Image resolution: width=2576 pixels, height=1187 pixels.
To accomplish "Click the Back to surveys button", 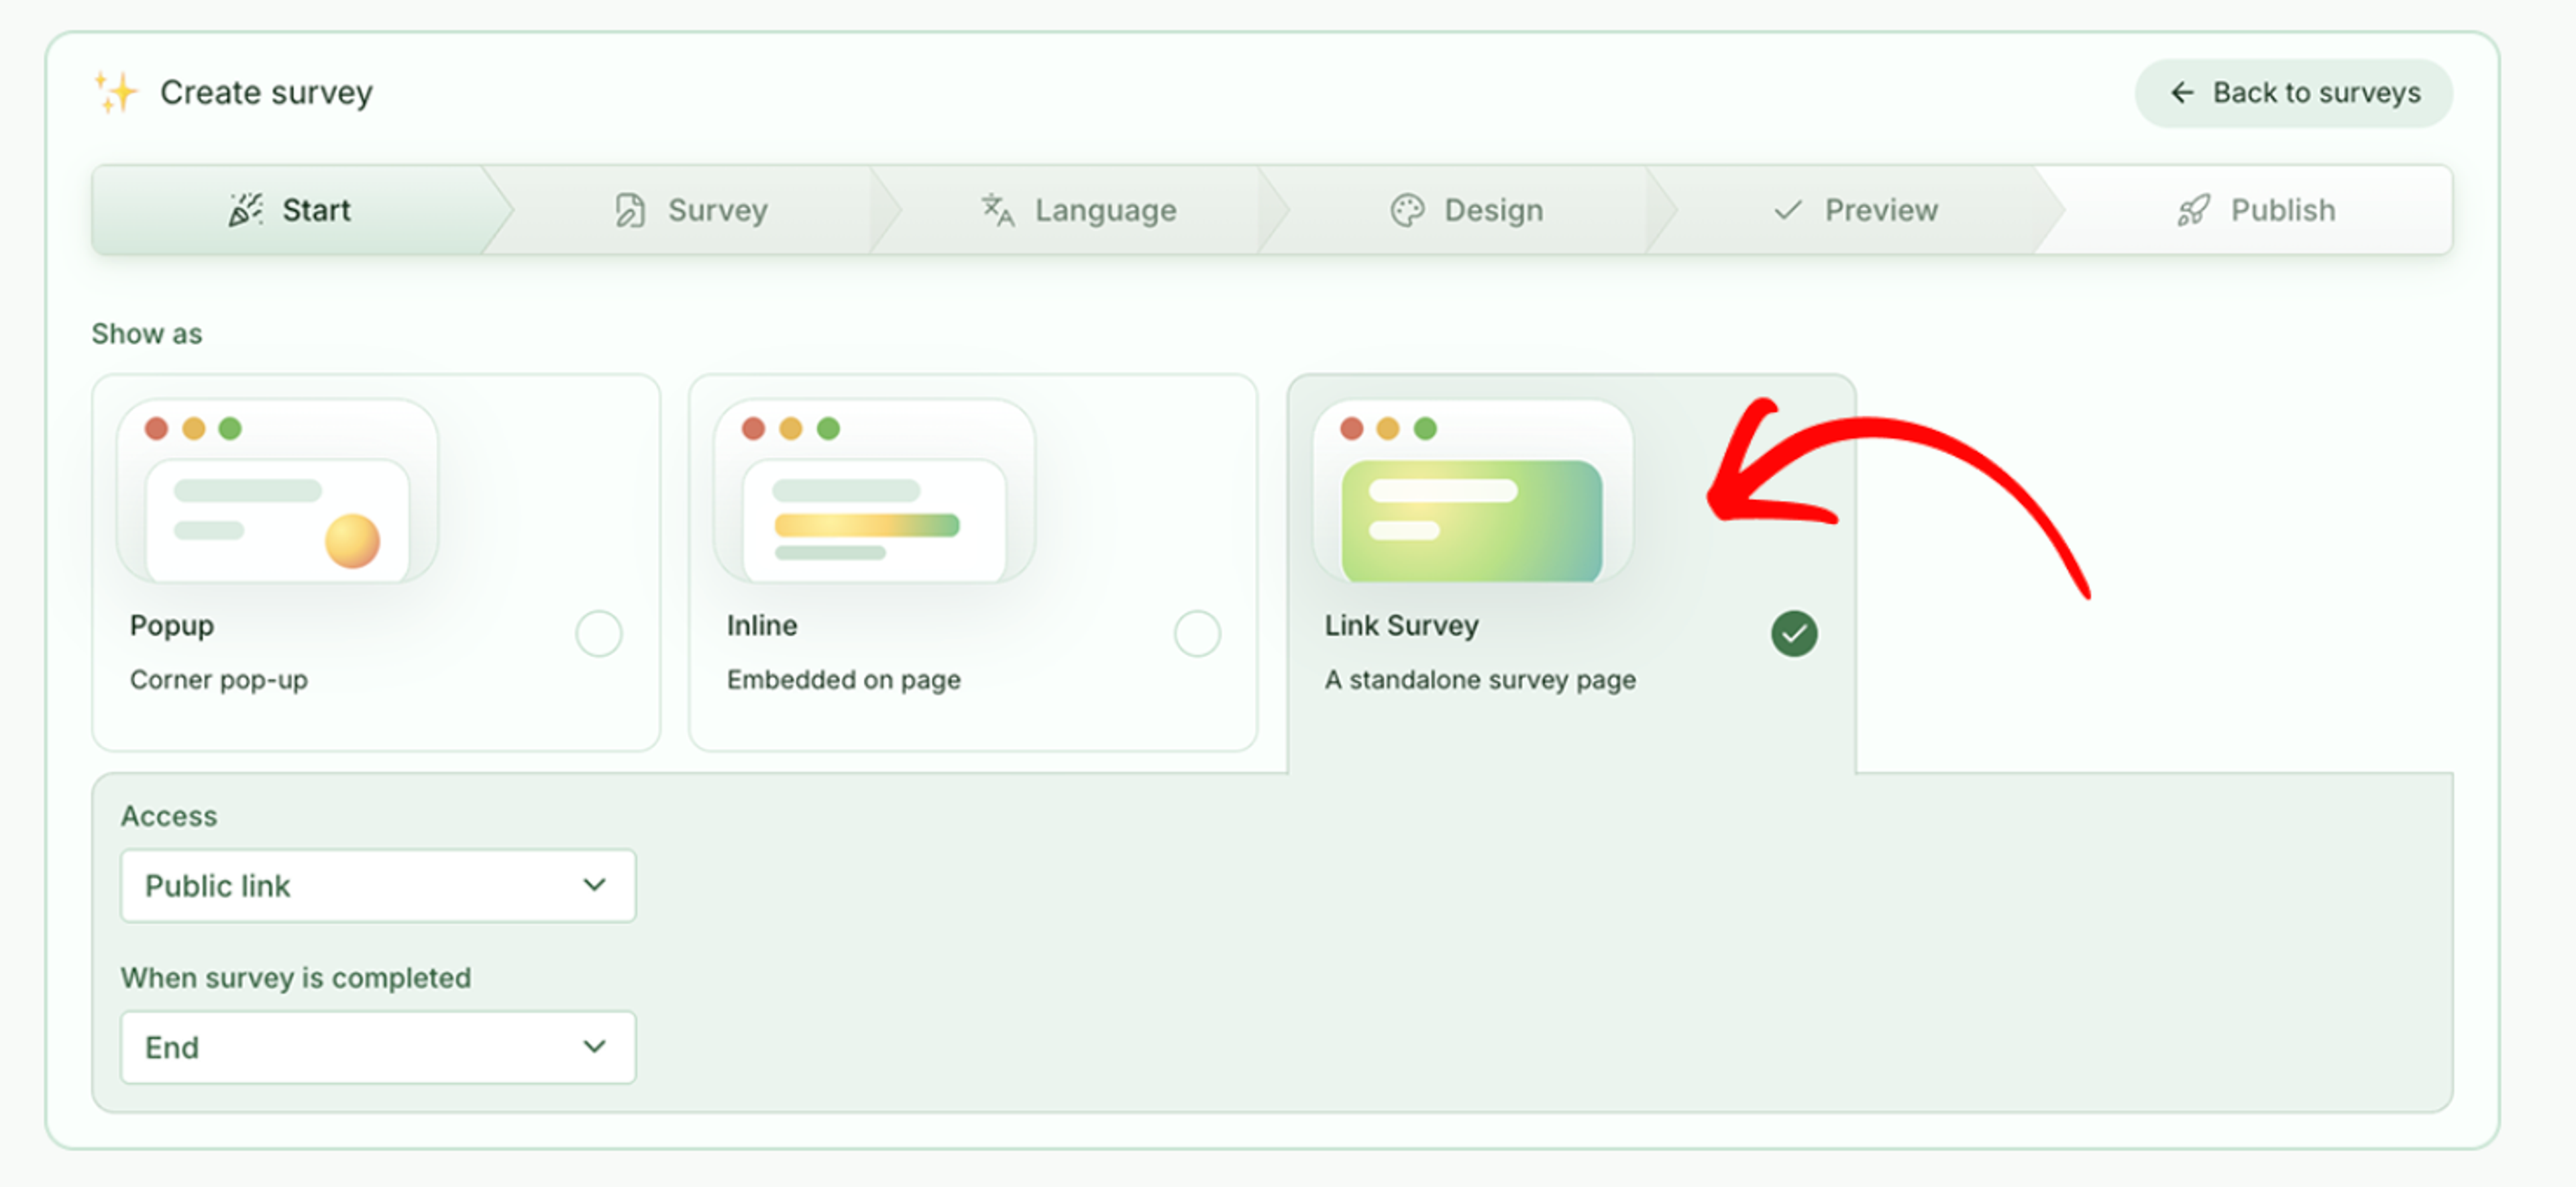I will [x=2293, y=93].
